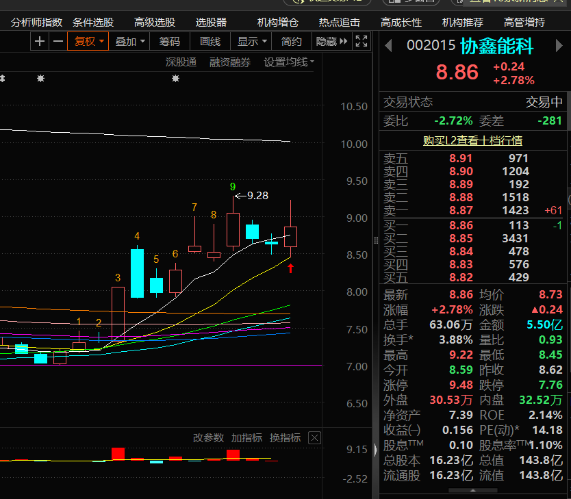
Task: Click the stock name 协鑫能科
Action: point(496,47)
